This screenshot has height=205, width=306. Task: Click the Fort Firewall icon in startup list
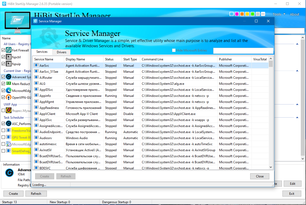(x=9, y=50)
